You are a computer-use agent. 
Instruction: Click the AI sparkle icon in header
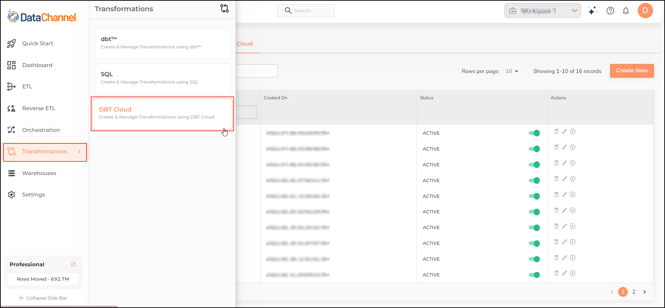[592, 11]
